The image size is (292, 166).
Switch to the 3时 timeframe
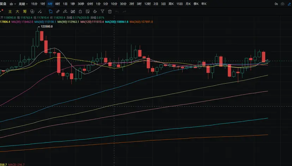click(x=139, y=4)
